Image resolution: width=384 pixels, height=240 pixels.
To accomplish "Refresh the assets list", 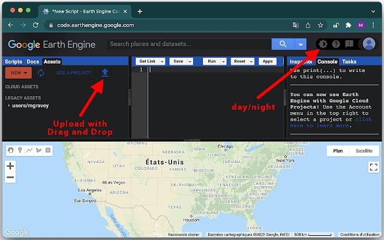I will (x=41, y=73).
